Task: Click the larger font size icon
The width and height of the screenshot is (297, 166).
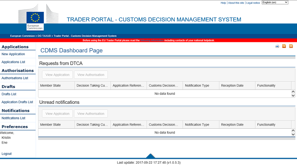Action: point(291,46)
